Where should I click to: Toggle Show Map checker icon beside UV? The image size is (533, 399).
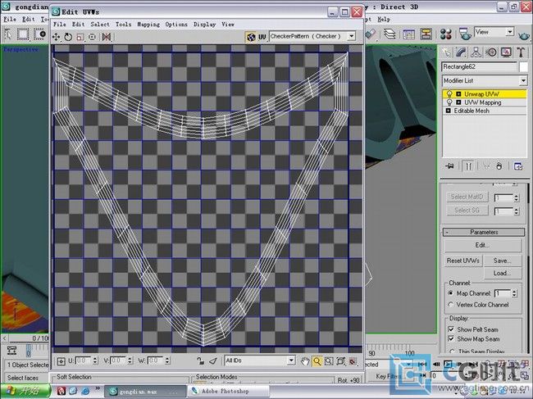251,37
